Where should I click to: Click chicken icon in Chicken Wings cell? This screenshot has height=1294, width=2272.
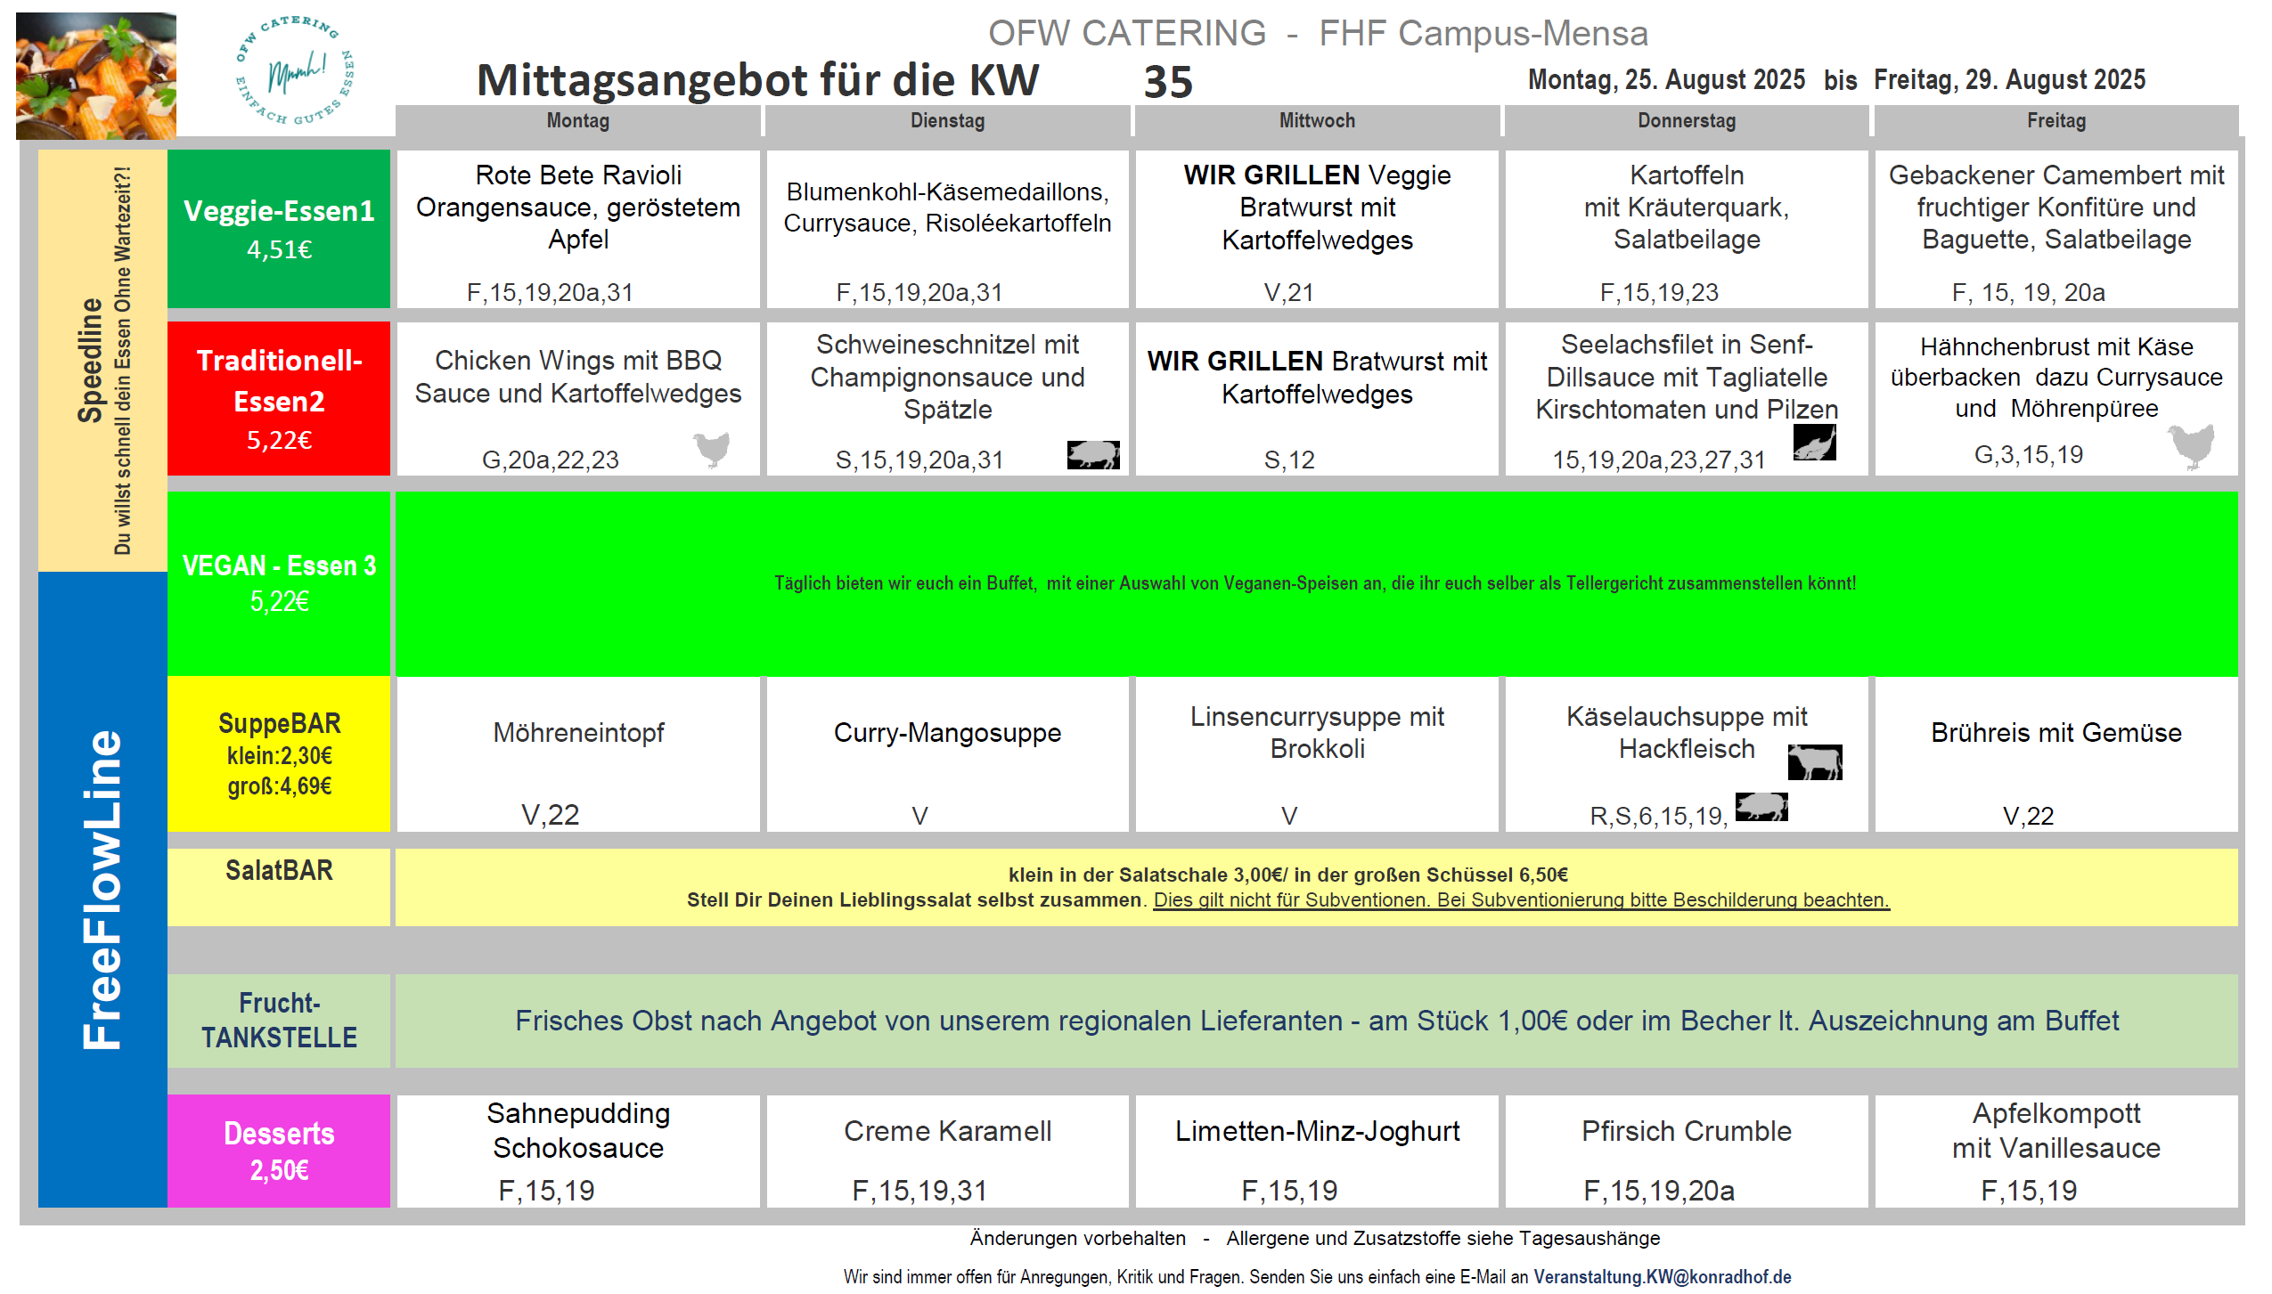click(711, 450)
